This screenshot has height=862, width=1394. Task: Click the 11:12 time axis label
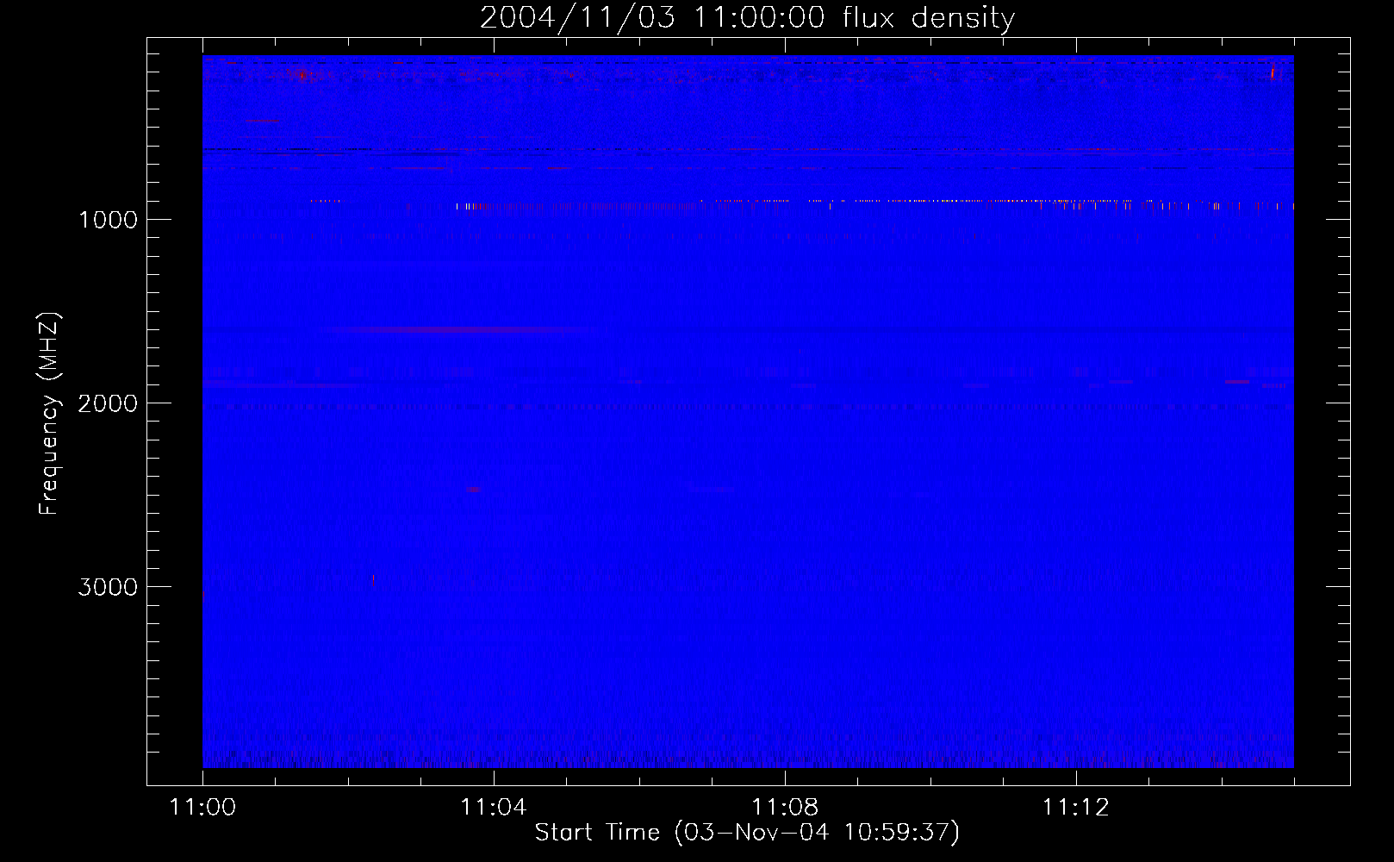click(x=1076, y=808)
